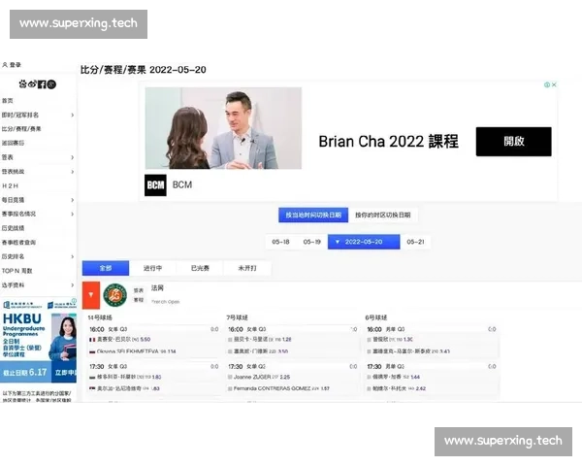Expand the 签表 submenu chevron
582x466 pixels.
point(73,157)
